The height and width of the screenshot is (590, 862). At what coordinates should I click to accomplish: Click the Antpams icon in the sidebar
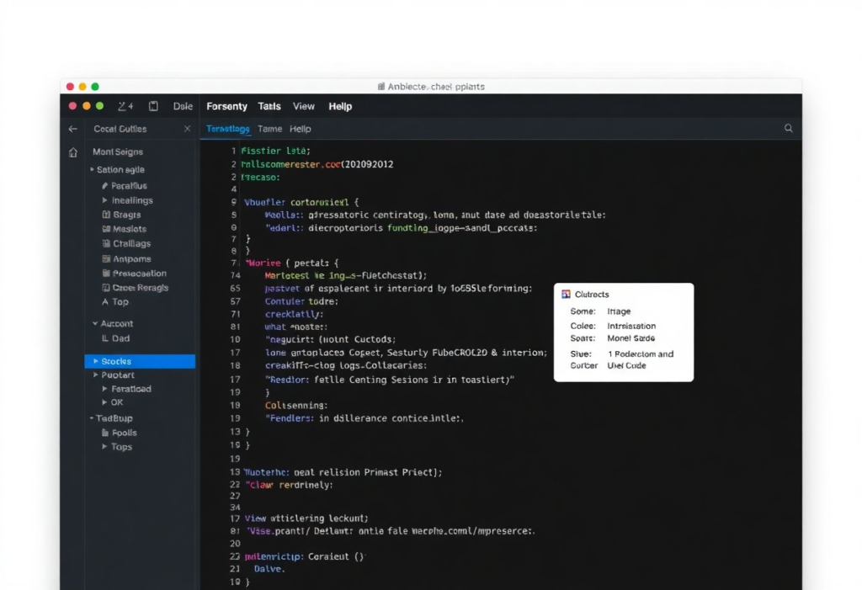(x=108, y=258)
